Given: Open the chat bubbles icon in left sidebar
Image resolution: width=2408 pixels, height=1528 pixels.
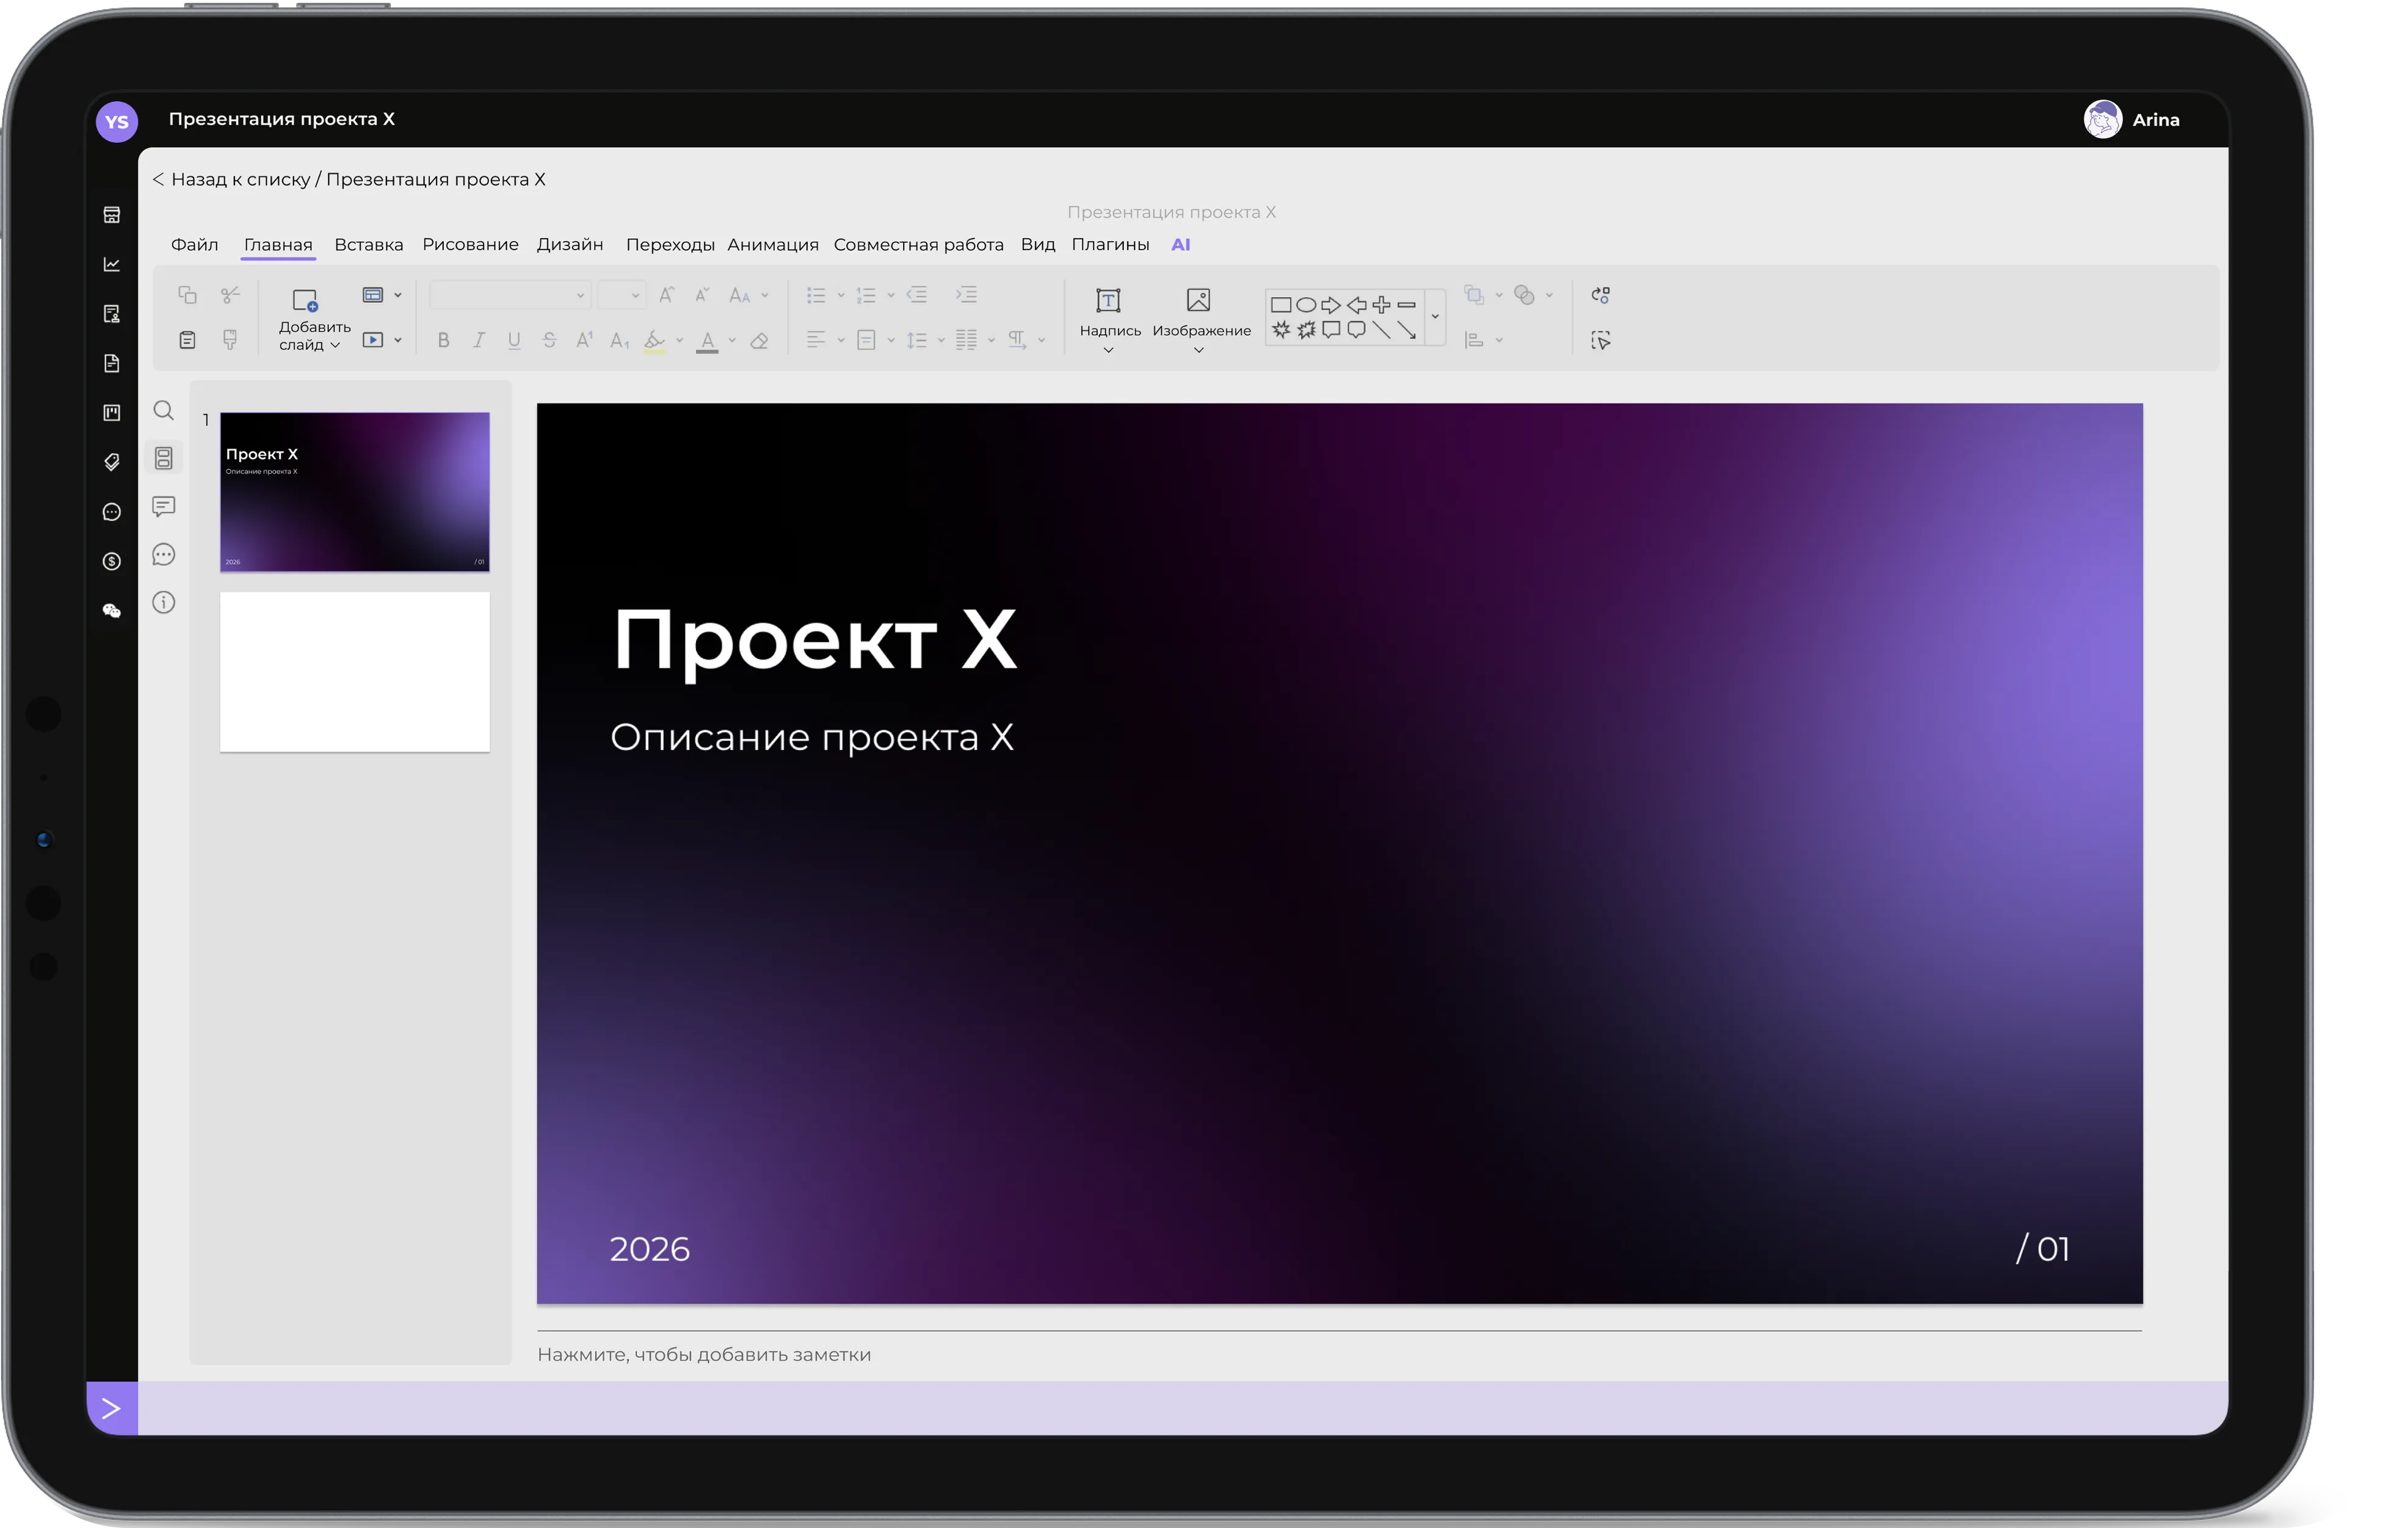Looking at the screenshot, I should click(112, 611).
